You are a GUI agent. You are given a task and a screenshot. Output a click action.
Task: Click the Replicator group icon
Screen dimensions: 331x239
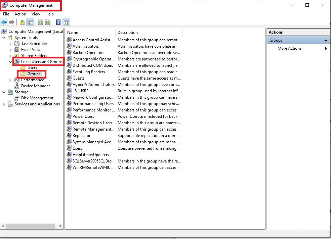[x=69, y=135]
